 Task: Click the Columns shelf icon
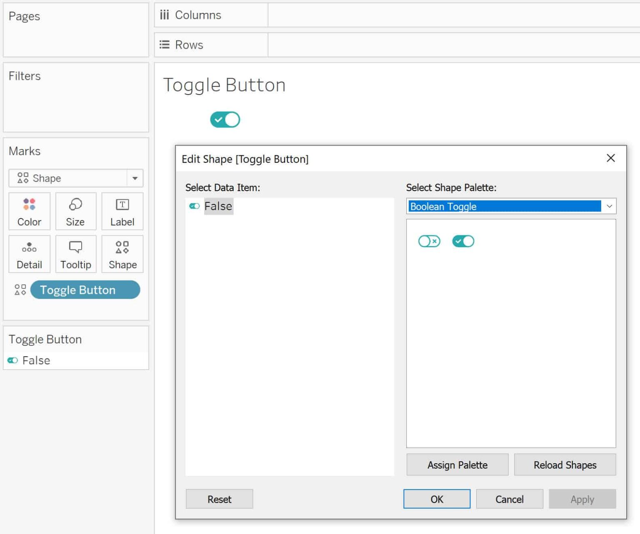pyautogui.click(x=165, y=15)
